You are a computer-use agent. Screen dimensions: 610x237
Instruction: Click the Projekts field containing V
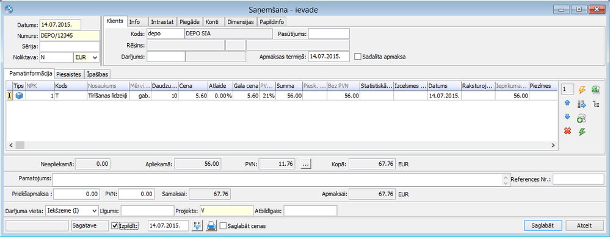coord(226,211)
